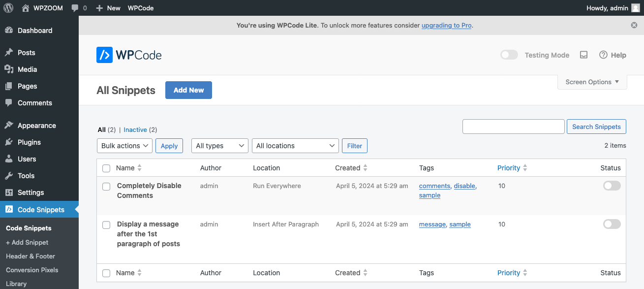Viewport: 644px width, 289px height.
Task: Focus the search snippets text field
Action: [x=513, y=127]
